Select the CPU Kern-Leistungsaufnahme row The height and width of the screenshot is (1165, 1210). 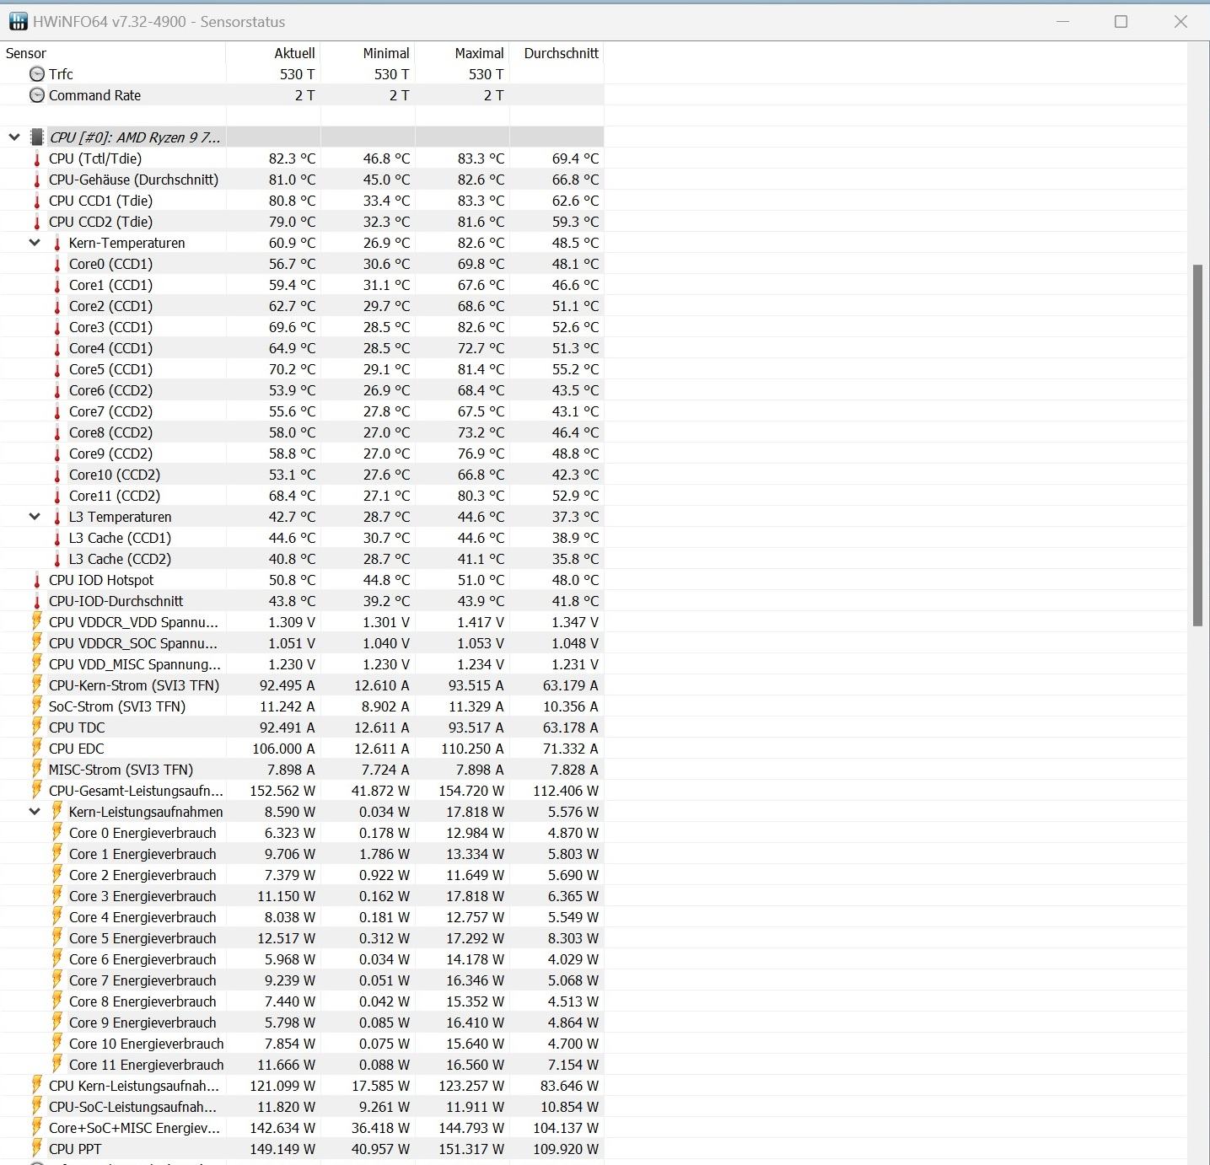click(x=302, y=1086)
